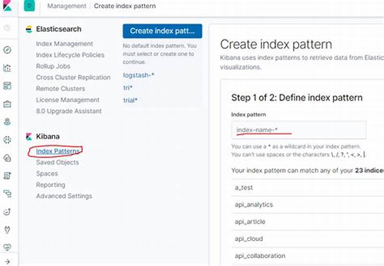384x266 pixels.
Task: Open Spaces settings
Action: [47, 174]
